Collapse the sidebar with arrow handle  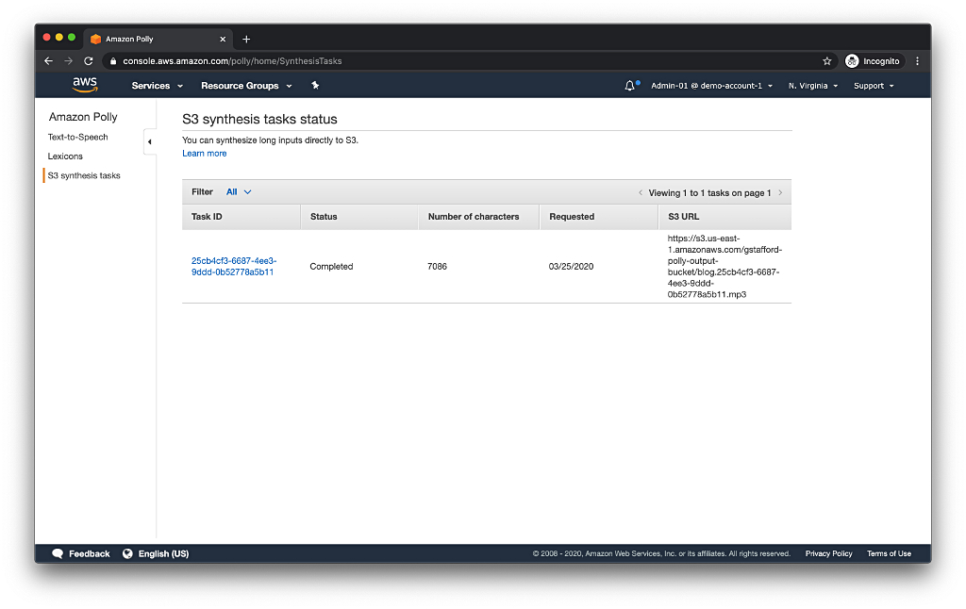click(x=150, y=141)
